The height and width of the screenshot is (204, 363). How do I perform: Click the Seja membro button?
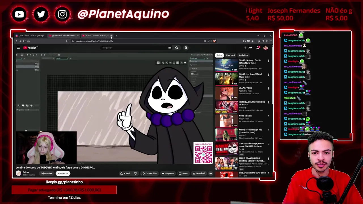pos(47,173)
